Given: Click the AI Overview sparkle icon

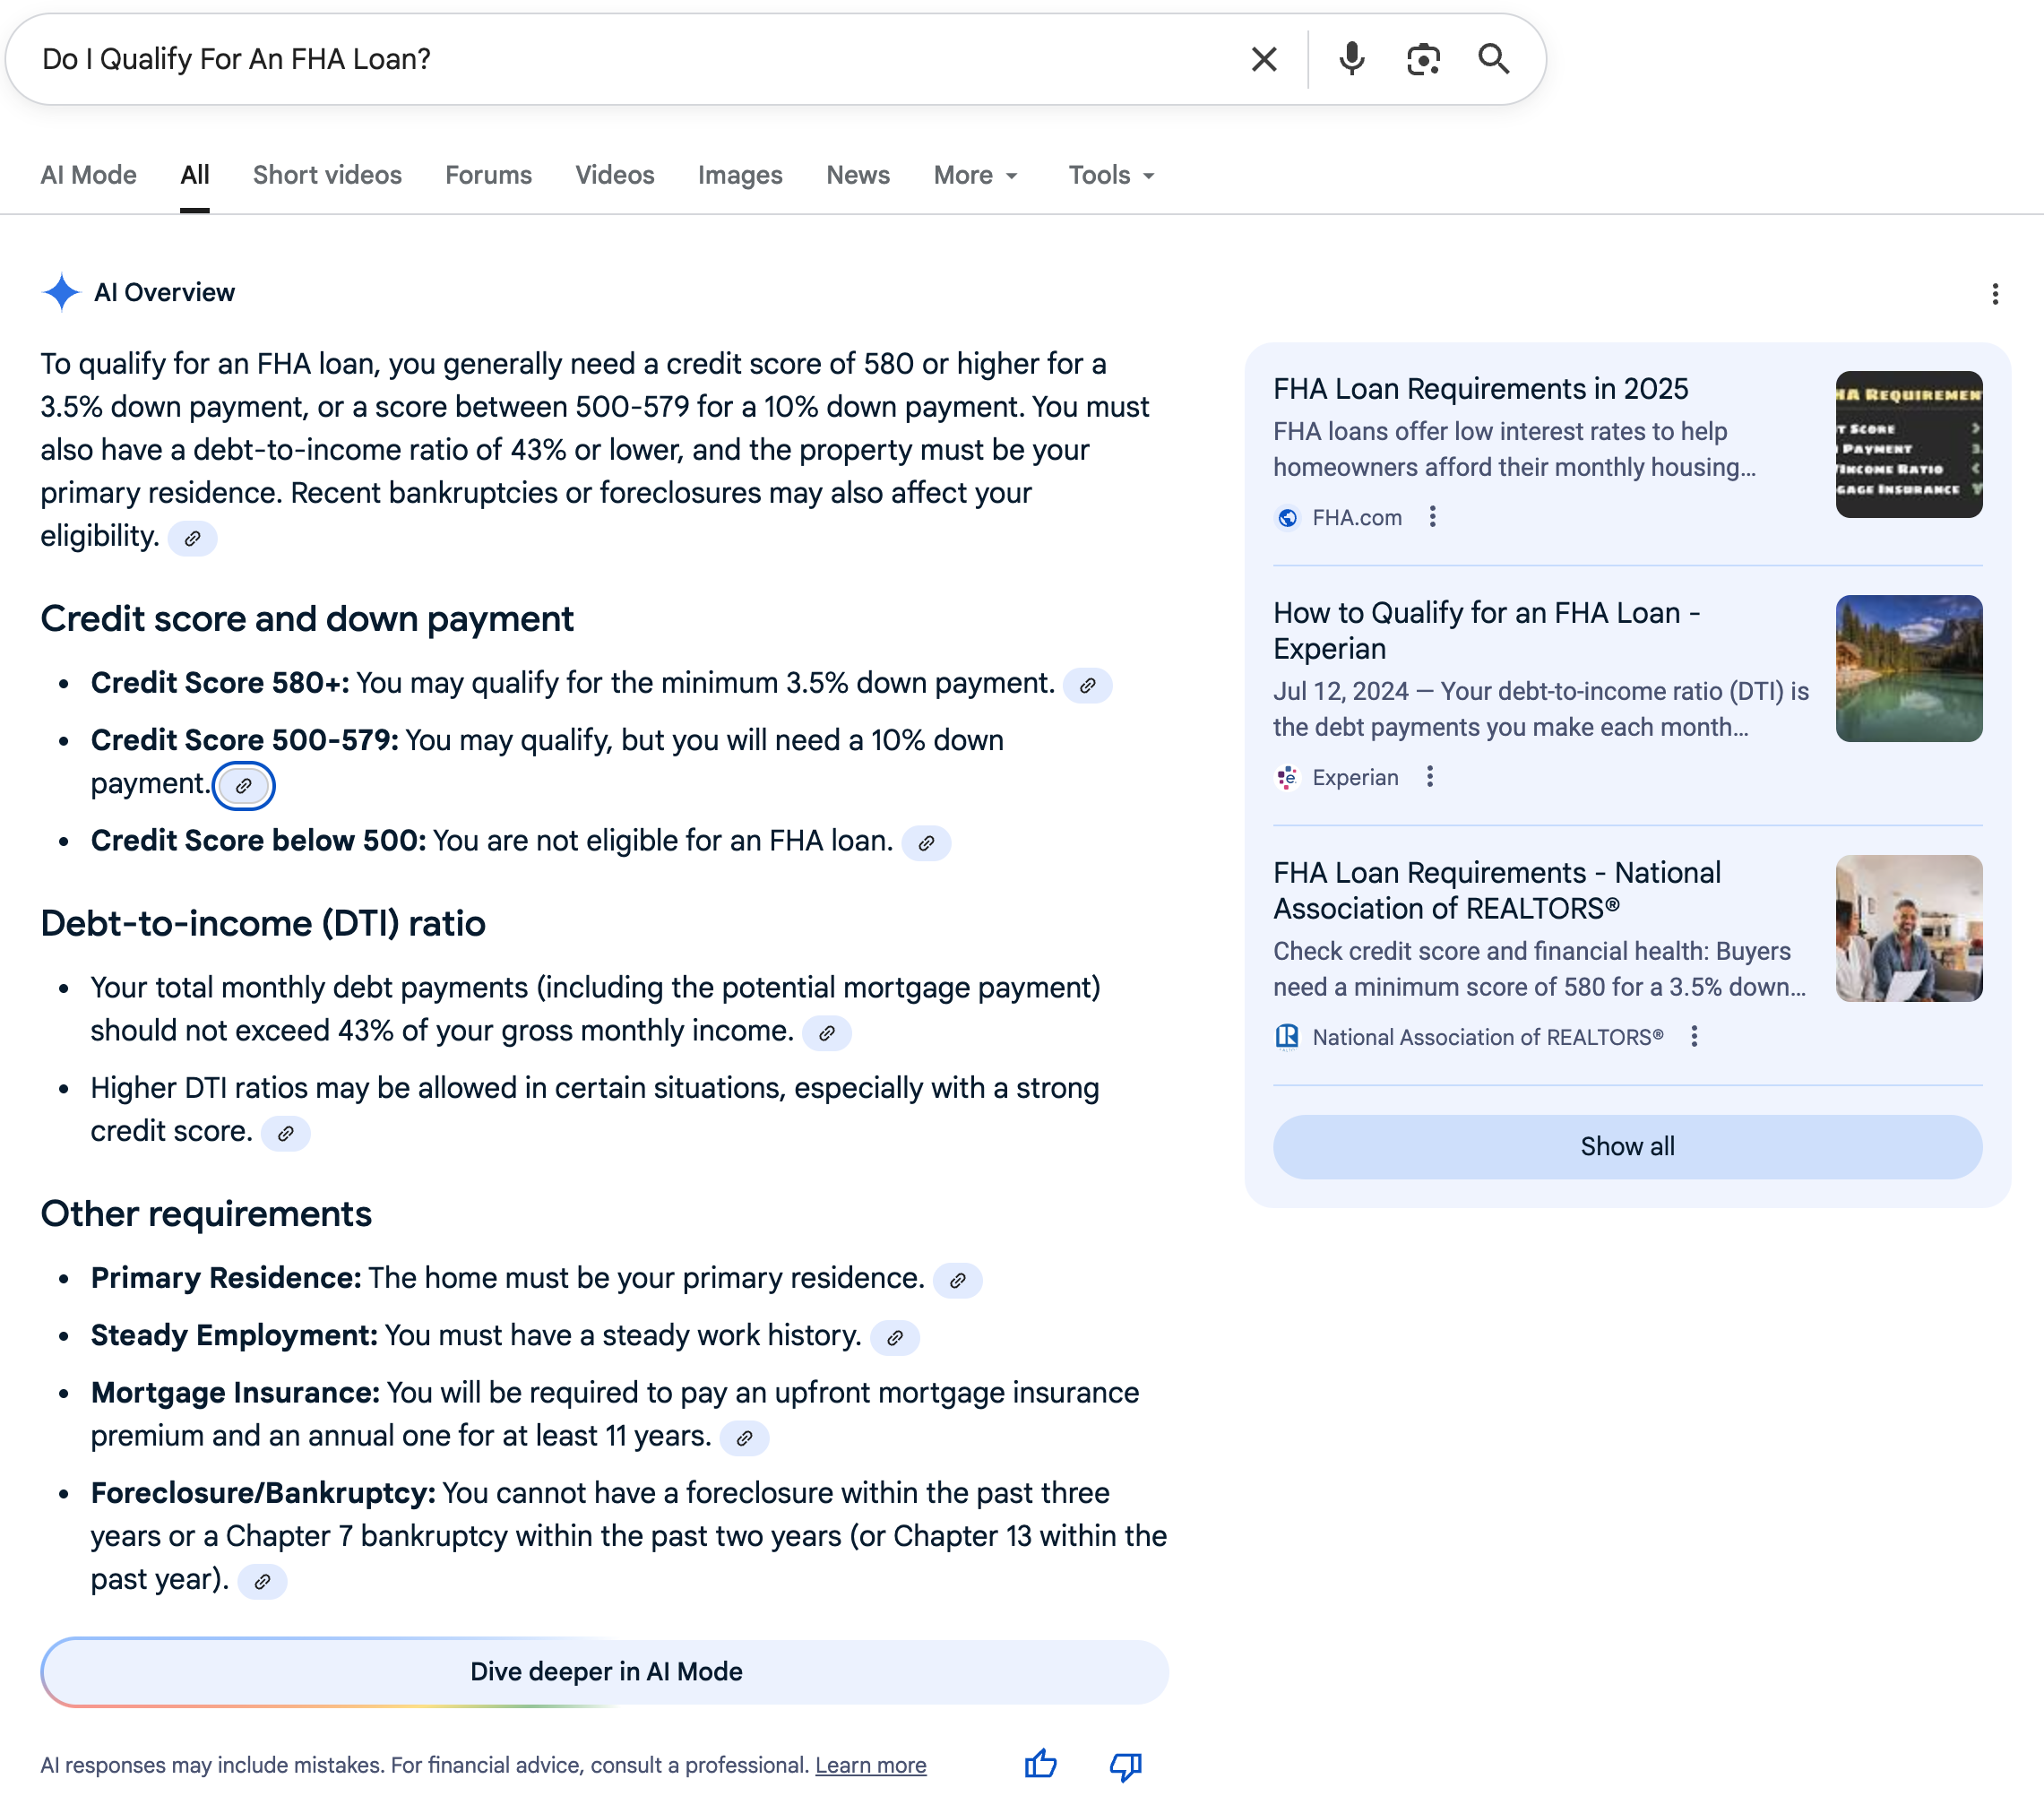Looking at the screenshot, I should coord(61,292).
